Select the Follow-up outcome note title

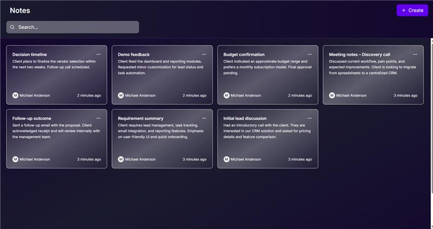click(31, 118)
